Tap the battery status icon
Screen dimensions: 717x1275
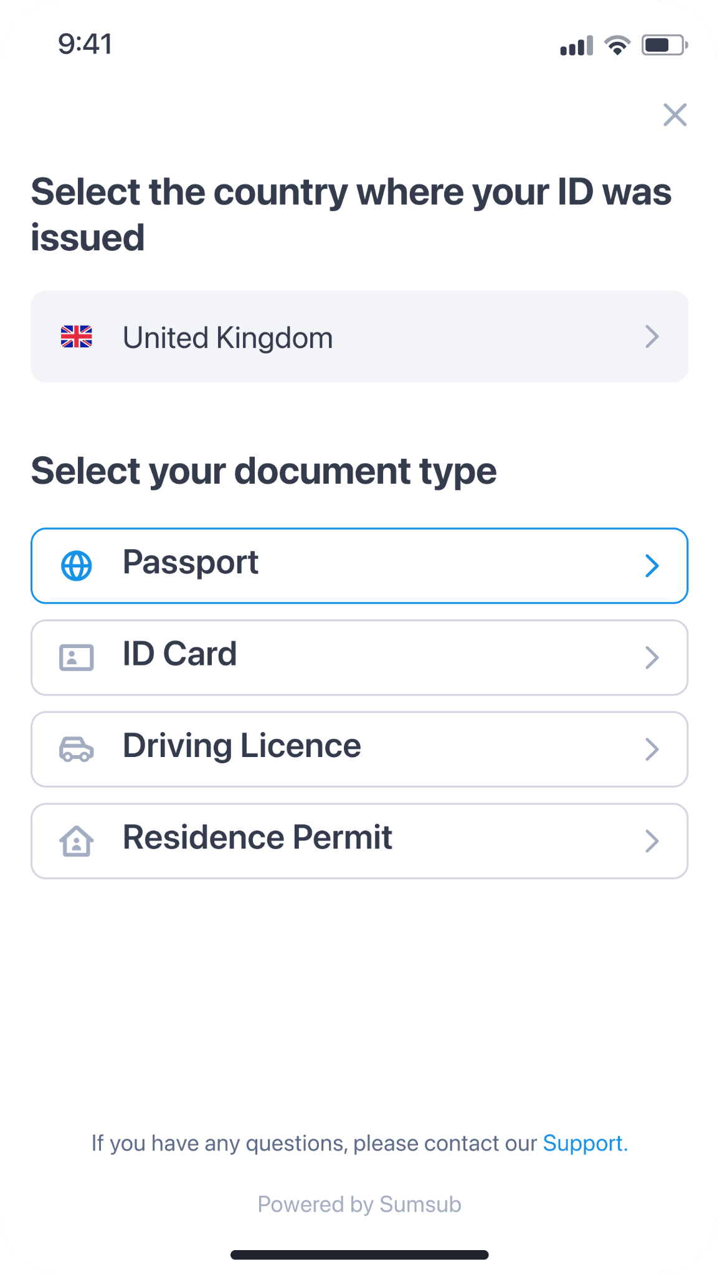(664, 45)
